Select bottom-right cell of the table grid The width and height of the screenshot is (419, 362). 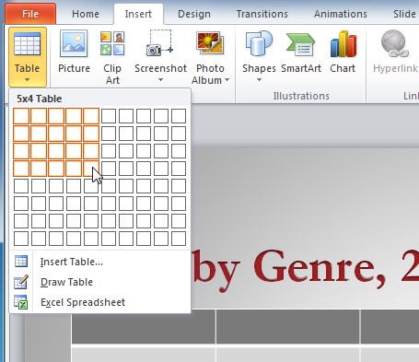179,239
